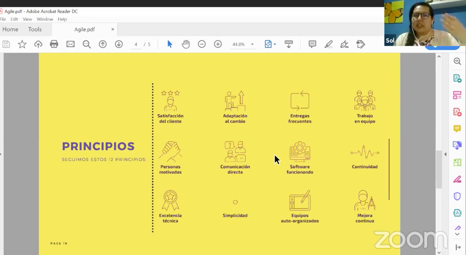The width and height of the screenshot is (466, 255).
Task: Open the Sign document pen tool
Action: coord(344,44)
